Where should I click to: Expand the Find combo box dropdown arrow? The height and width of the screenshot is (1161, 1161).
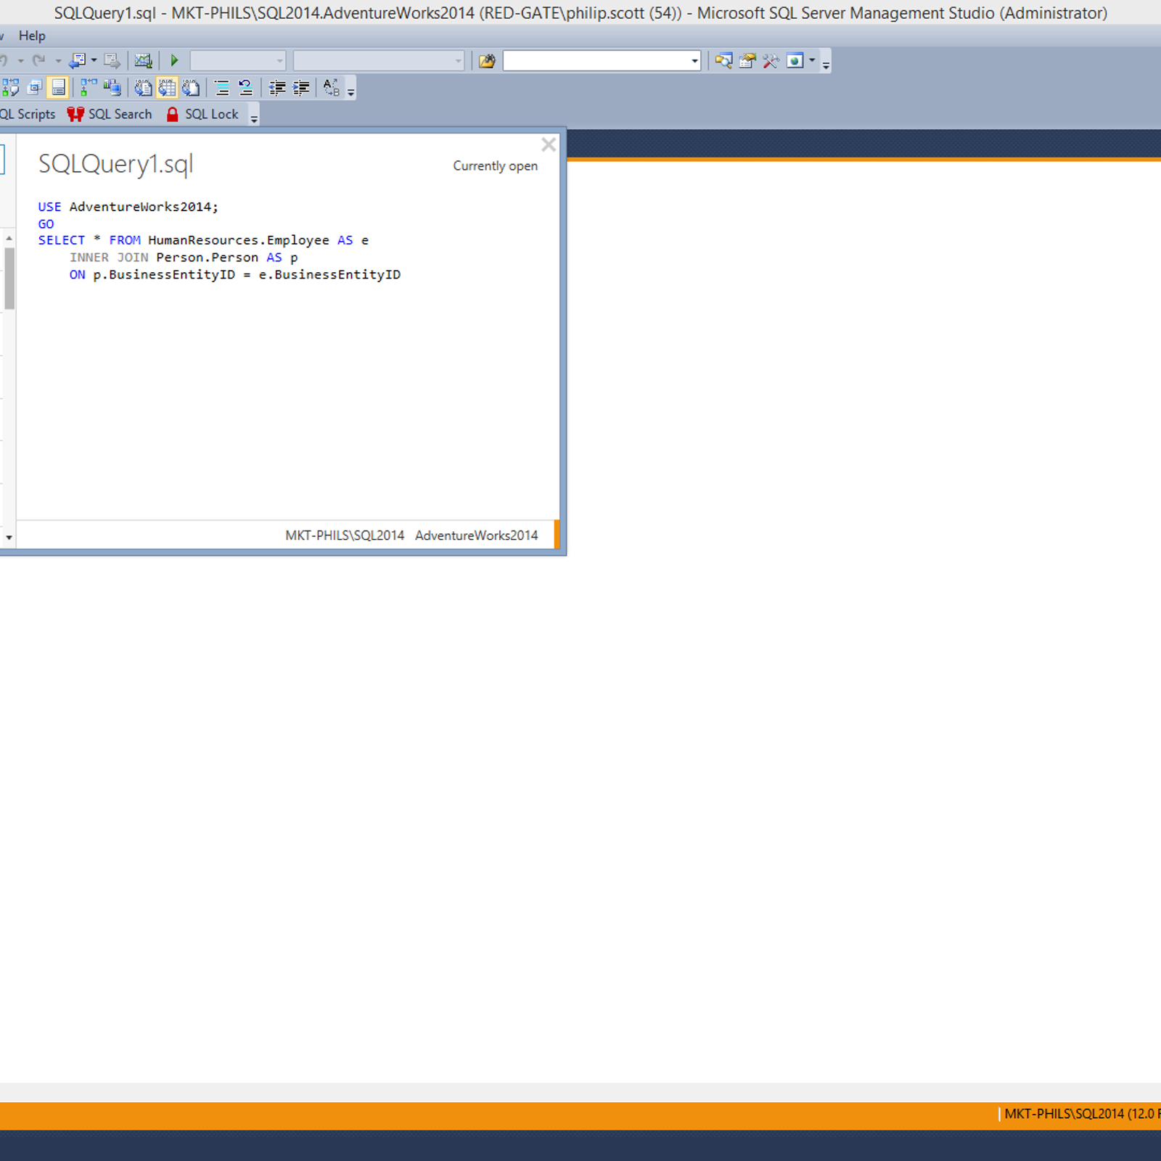coord(694,61)
